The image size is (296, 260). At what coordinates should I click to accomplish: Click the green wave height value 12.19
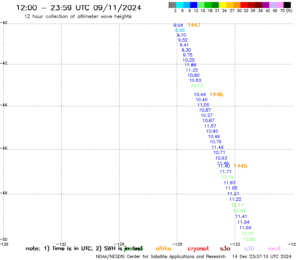228,177
